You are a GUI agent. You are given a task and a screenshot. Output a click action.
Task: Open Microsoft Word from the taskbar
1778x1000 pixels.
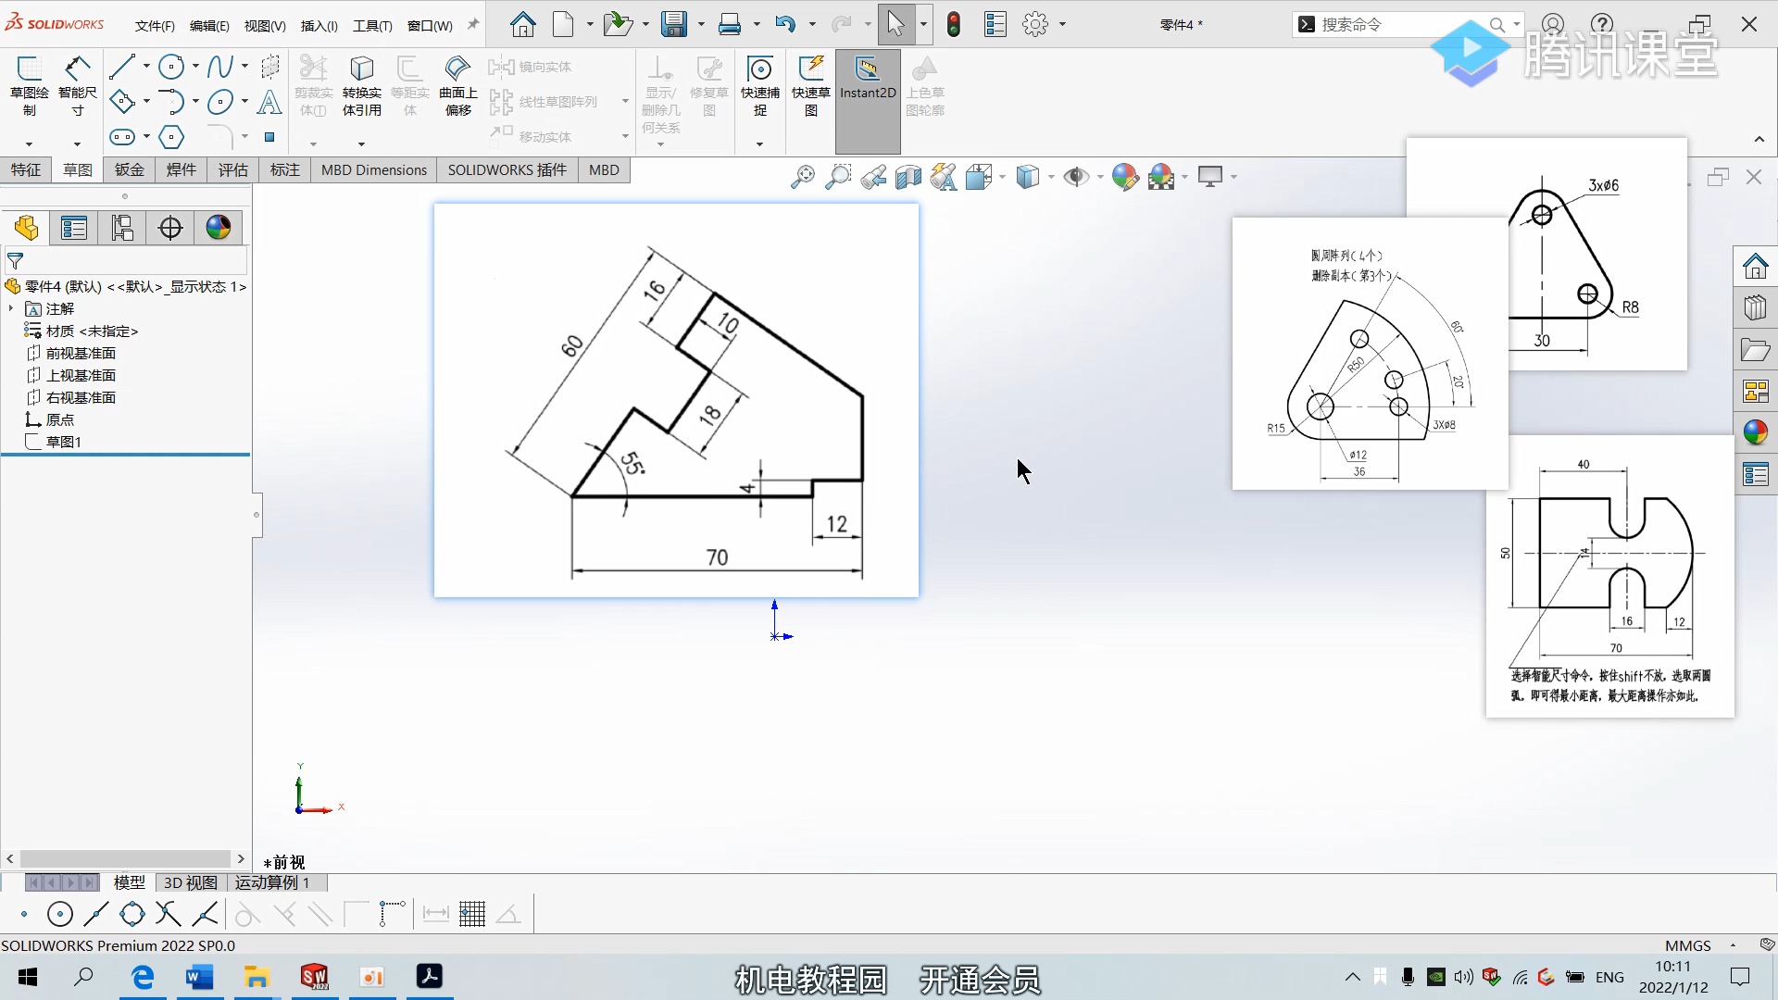[199, 977]
